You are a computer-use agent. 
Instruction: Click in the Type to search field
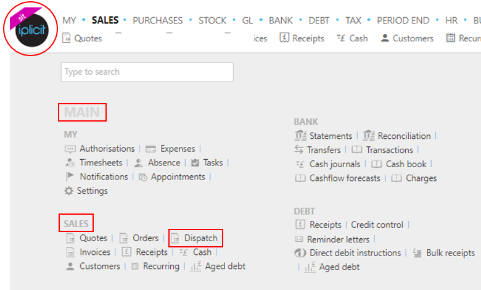tap(147, 72)
